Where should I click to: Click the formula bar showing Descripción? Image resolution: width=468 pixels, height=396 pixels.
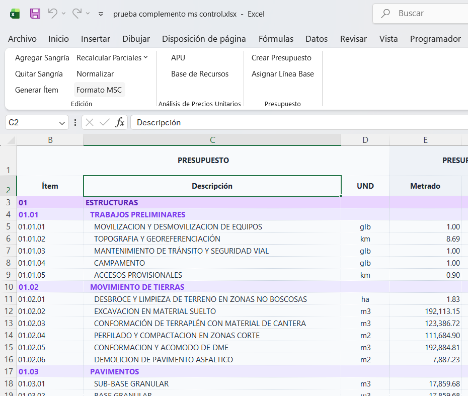pos(299,122)
